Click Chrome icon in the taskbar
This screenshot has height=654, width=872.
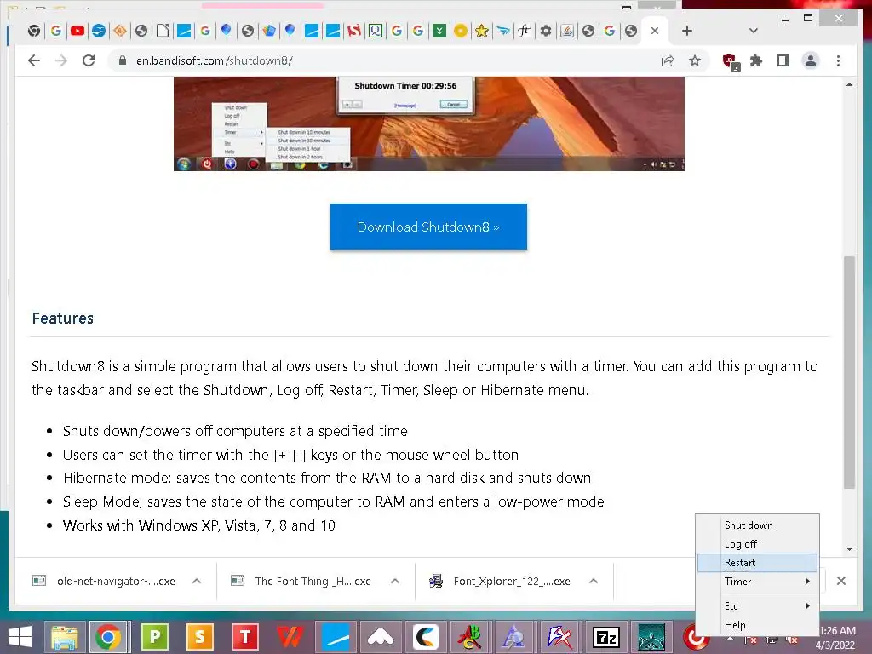click(x=108, y=637)
